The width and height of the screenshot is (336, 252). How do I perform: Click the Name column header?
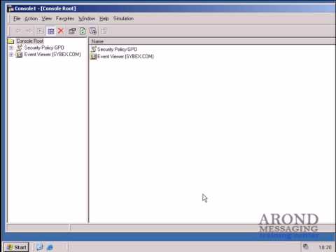[x=212, y=41]
